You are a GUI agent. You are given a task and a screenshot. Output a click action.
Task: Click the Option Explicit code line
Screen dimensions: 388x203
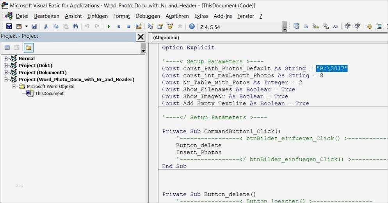click(x=188, y=47)
